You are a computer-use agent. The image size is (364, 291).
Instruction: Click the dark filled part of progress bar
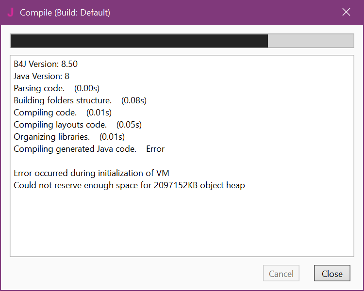(139, 41)
